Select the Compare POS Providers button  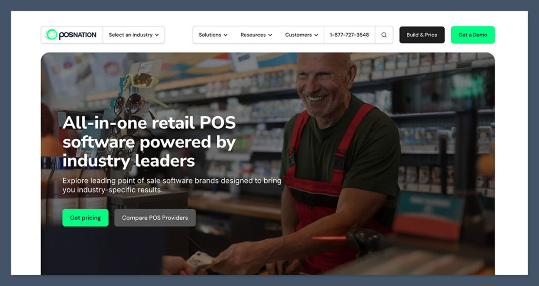(155, 218)
